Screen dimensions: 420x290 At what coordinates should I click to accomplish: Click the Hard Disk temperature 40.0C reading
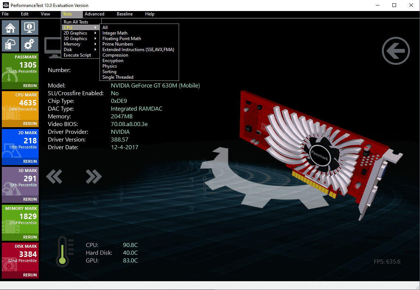tap(130, 253)
